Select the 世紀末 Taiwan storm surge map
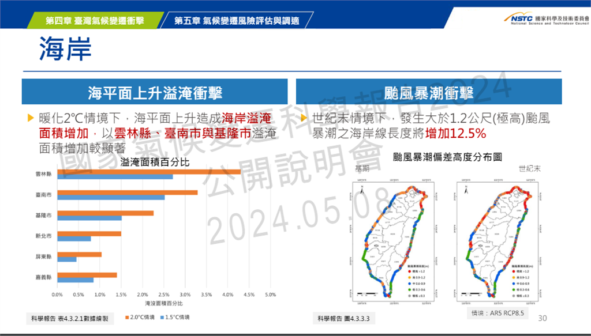591x336 pixels. coord(496,240)
